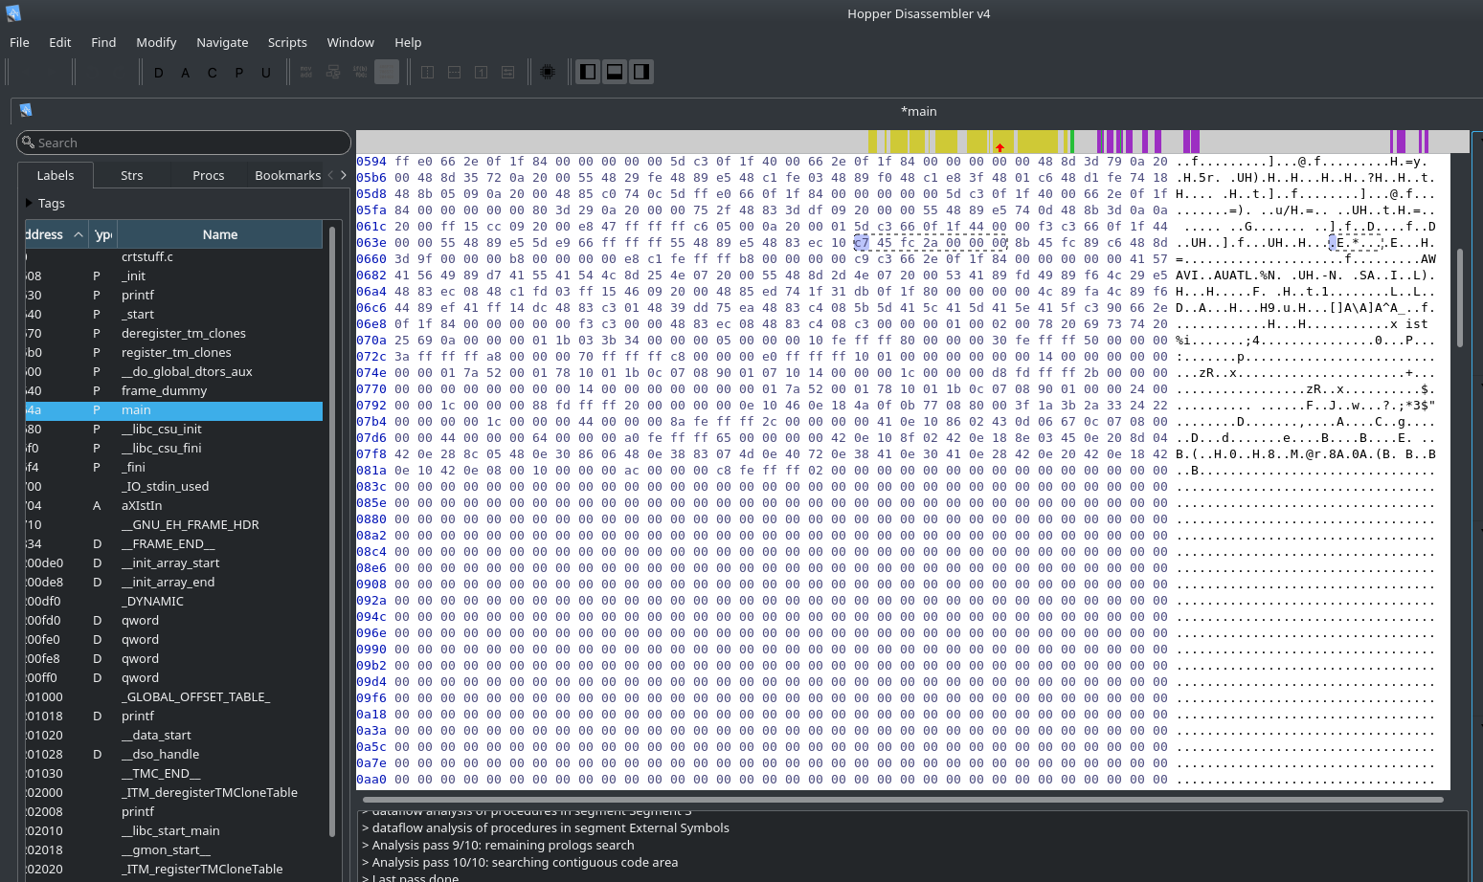The height and width of the screenshot is (882, 1483).
Task: Expand the Tags disclosure triangle
Action: coord(29,203)
